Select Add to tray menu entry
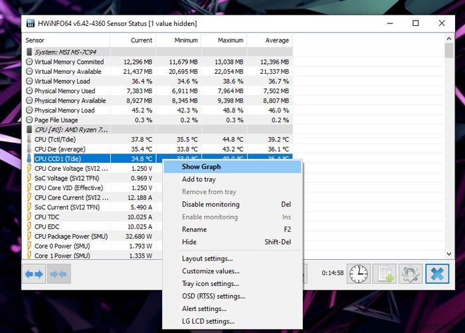 click(232, 179)
